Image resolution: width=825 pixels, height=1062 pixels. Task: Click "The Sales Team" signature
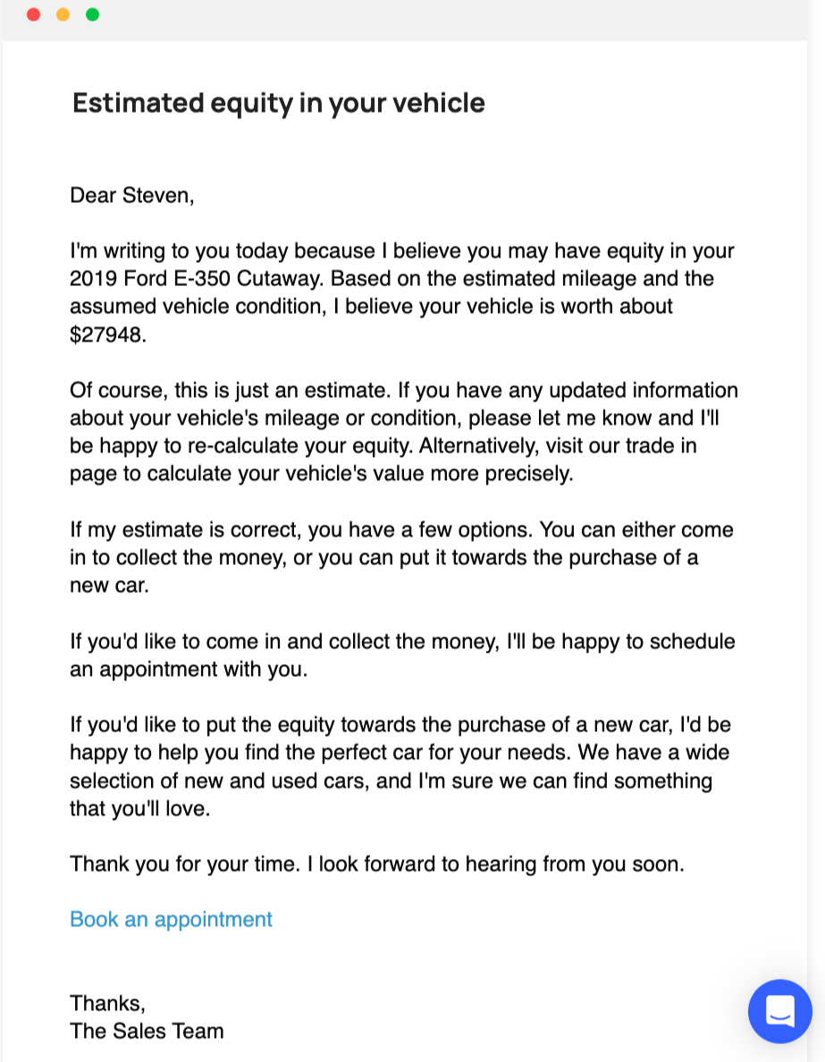tap(147, 1031)
